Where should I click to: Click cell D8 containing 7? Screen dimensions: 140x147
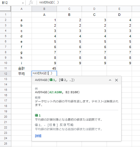[94, 52]
